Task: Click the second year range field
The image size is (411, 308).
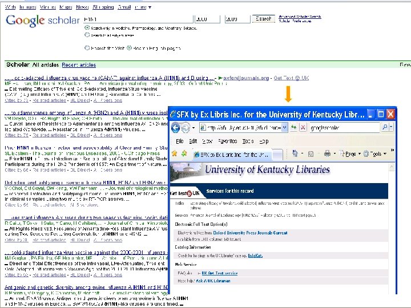Action: [237, 19]
